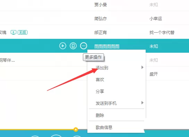Select 喜欢 from the context menu
Image resolution: width=189 pixels, height=137 pixels.
click(x=100, y=79)
